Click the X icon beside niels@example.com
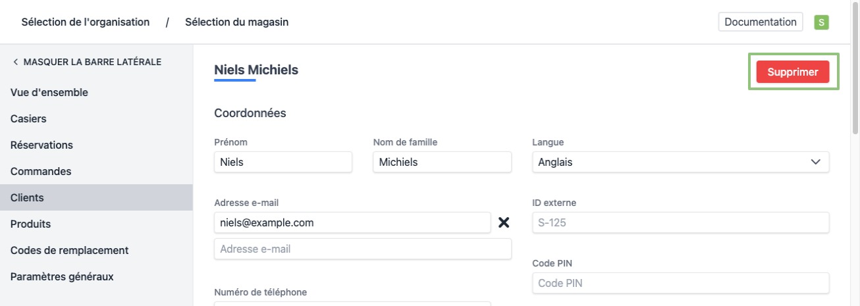This screenshot has width=860, height=306. point(504,222)
